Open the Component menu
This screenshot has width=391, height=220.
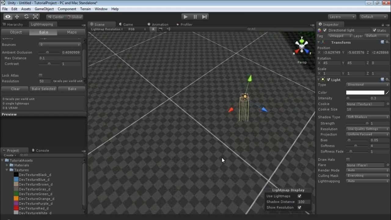pos(67,9)
